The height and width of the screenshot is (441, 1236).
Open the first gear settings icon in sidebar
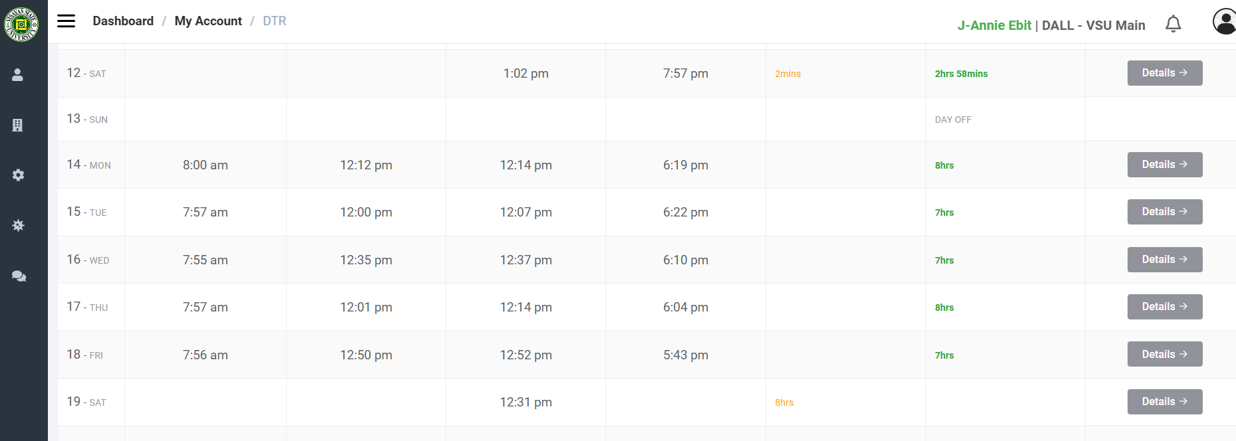[x=18, y=175]
